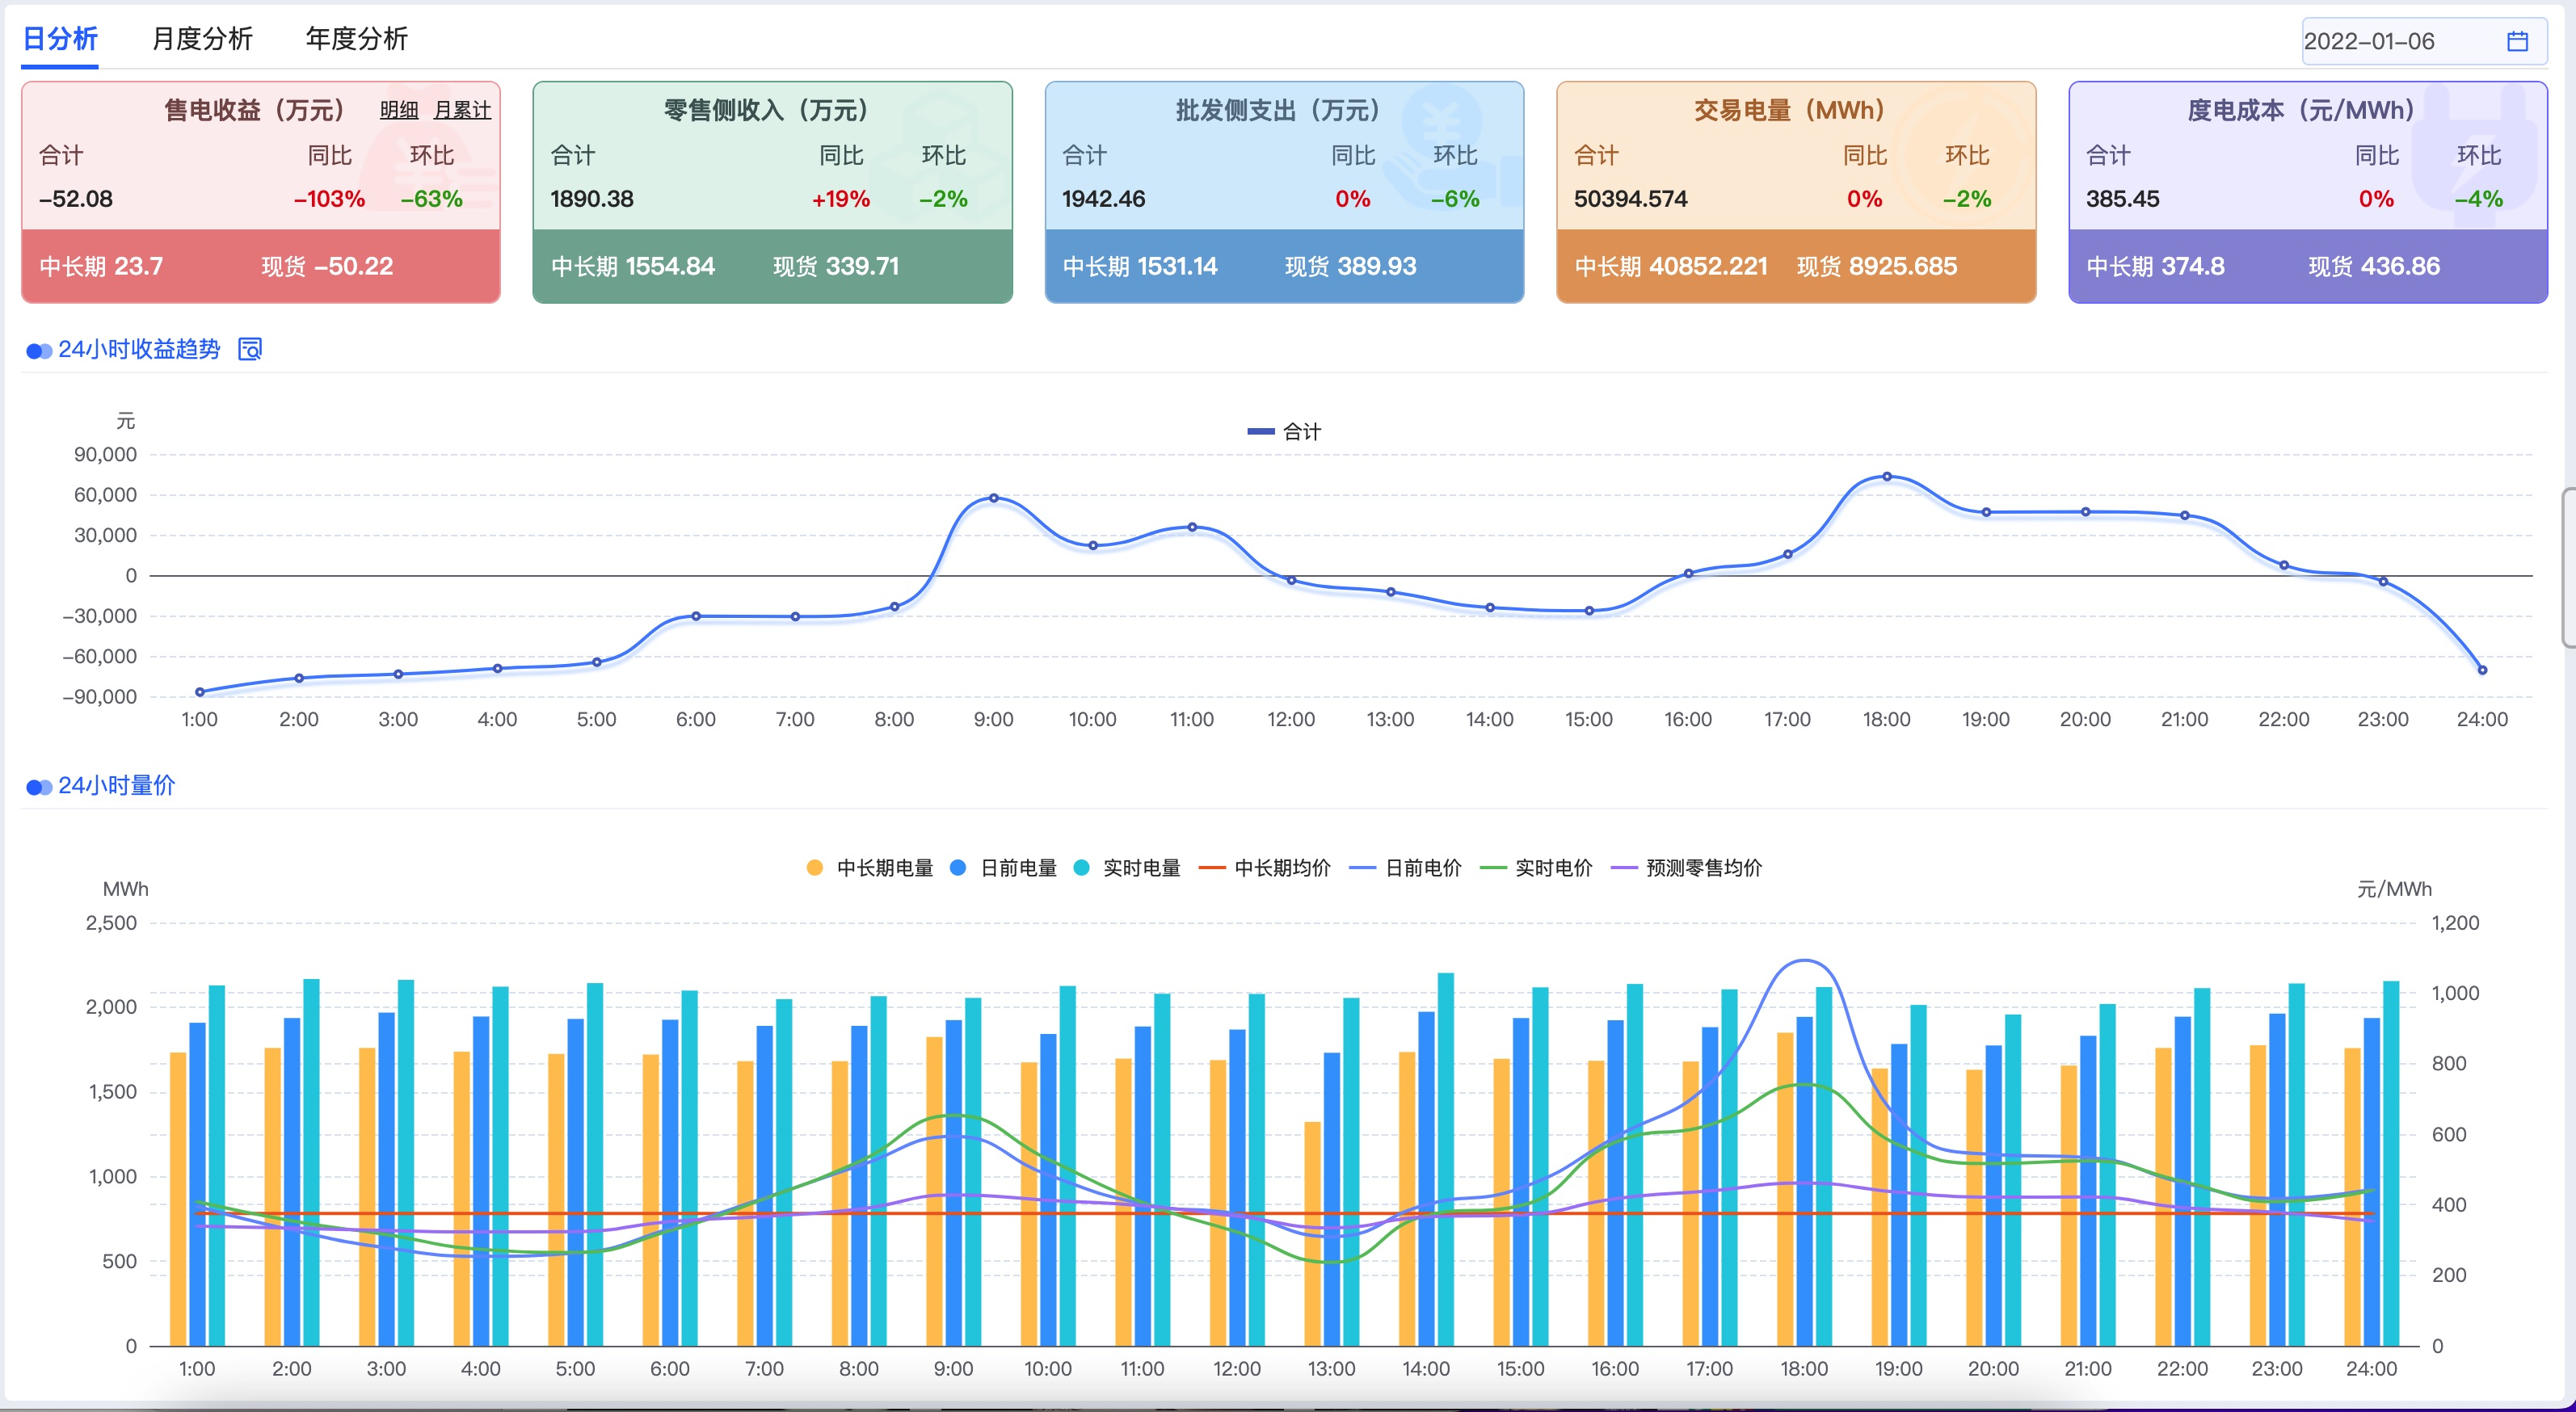Click the 14:00 实时电量 teal bar
The height and width of the screenshot is (1412, 2576).
point(1445,1159)
